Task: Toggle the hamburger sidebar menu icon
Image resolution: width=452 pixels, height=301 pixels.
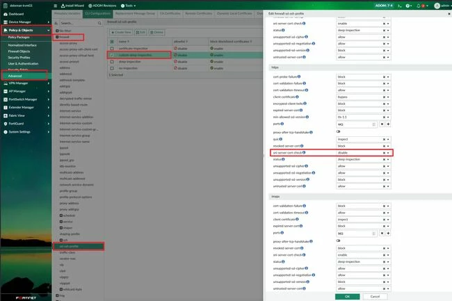Action: tap(56, 6)
